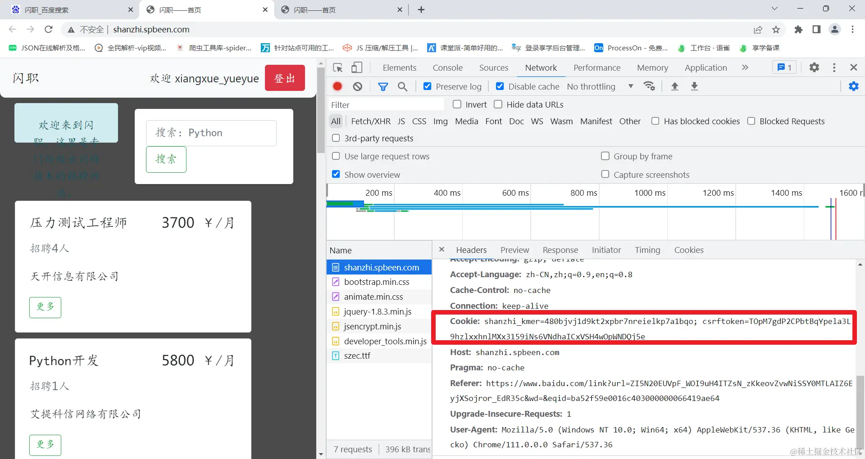865x459 pixels.
Task: Open Network settings blue gear
Action: coord(854,86)
